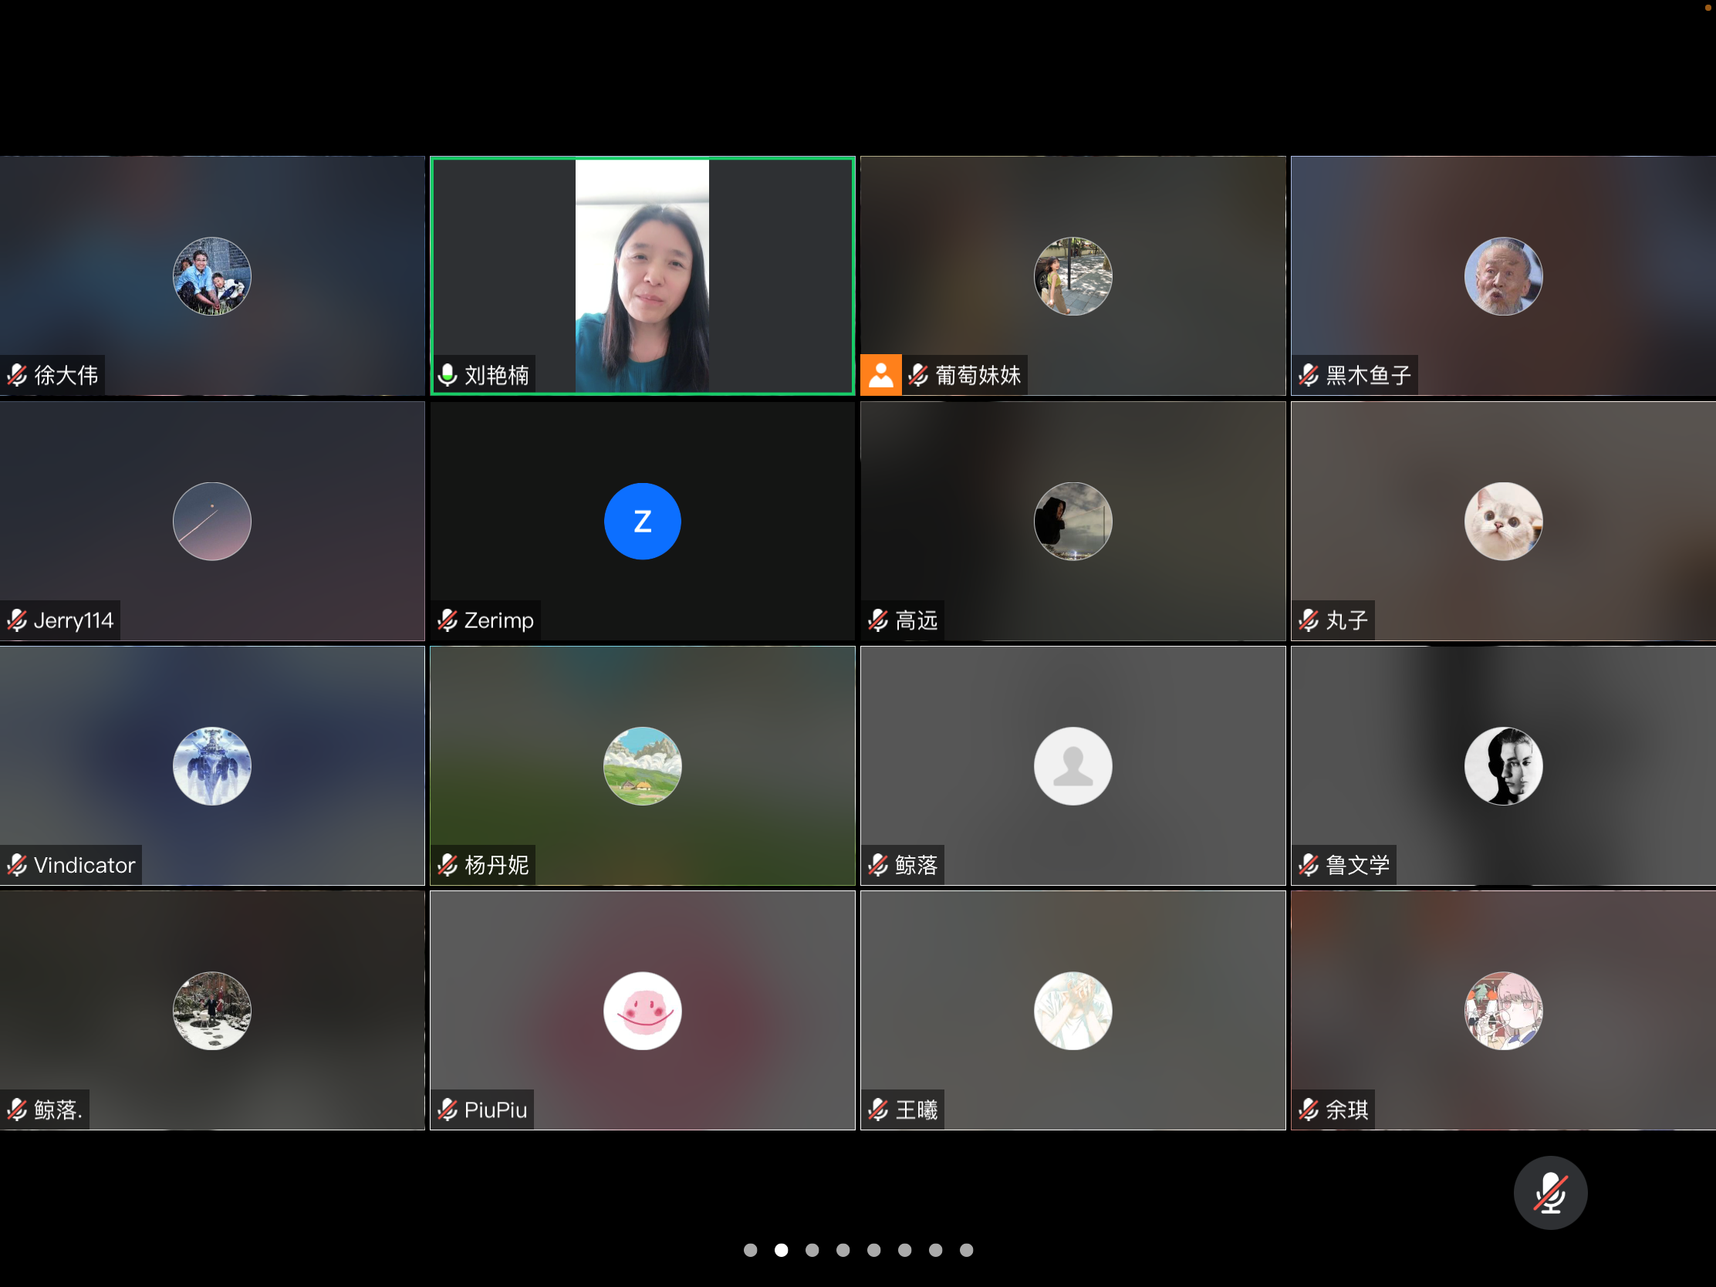Go to the first page dot

750,1250
